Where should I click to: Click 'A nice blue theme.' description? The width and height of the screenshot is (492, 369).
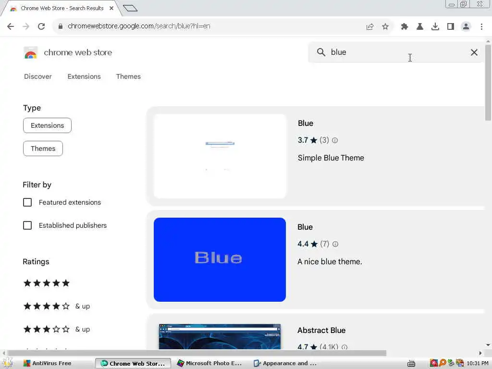coord(330,262)
